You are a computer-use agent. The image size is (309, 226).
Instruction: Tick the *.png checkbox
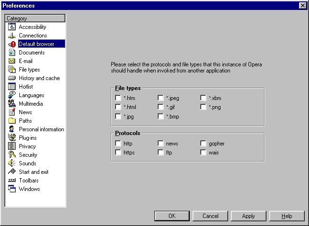click(x=203, y=107)
